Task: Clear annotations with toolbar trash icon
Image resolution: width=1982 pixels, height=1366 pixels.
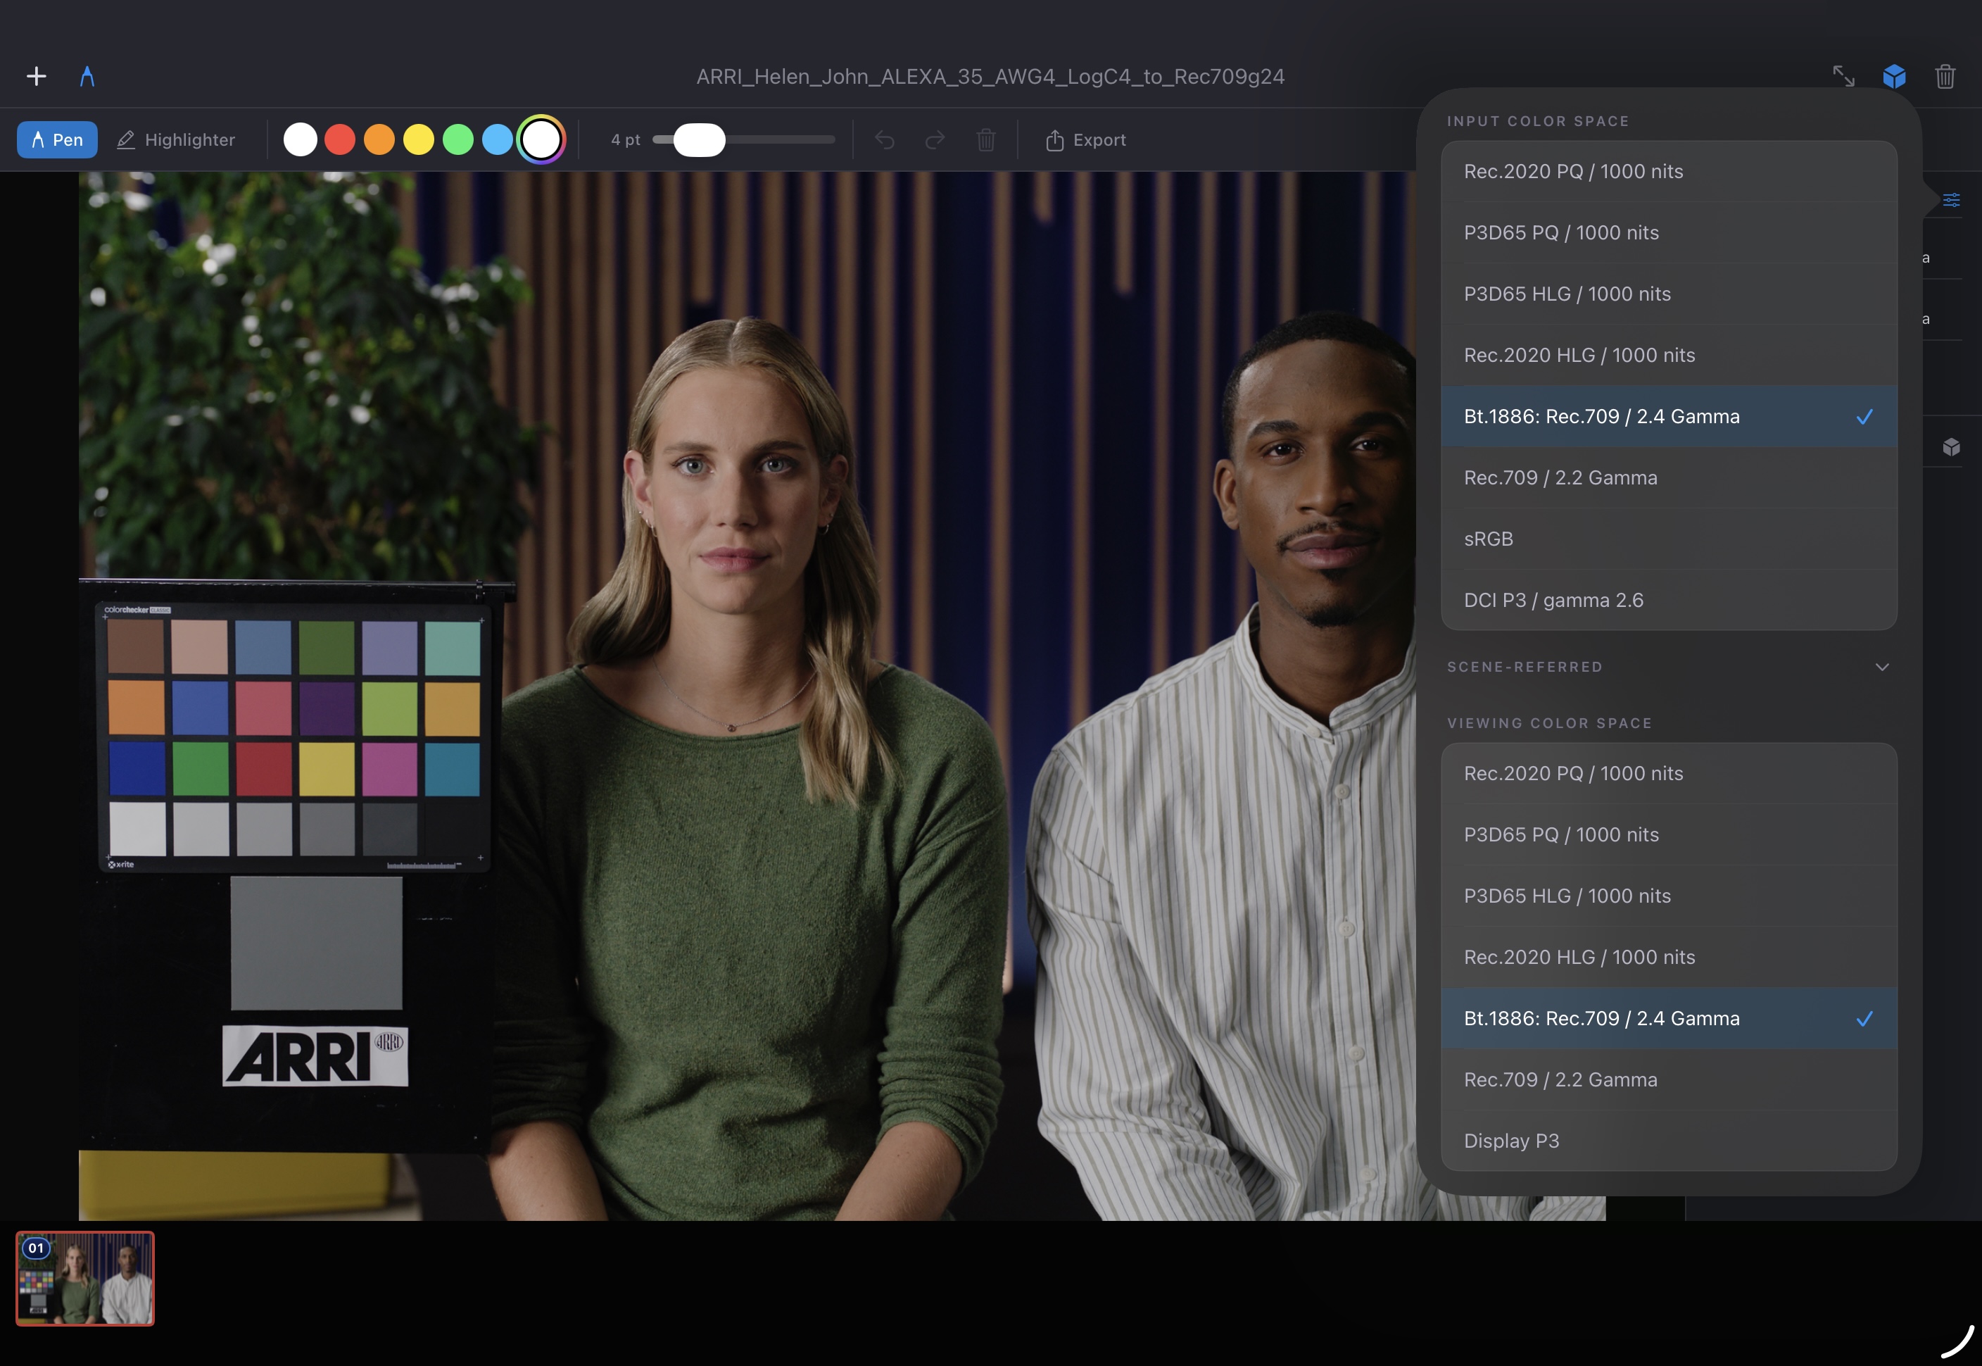Action: click(985, 139)
